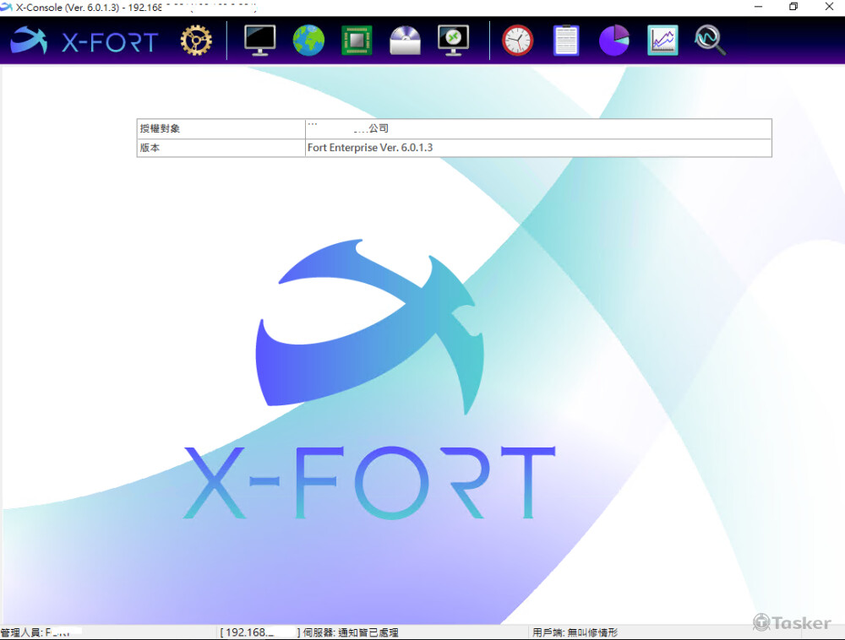The width and height of the screenshot is (845, 640).
Task: Click the red clock icon
Action: coord(517,40)
